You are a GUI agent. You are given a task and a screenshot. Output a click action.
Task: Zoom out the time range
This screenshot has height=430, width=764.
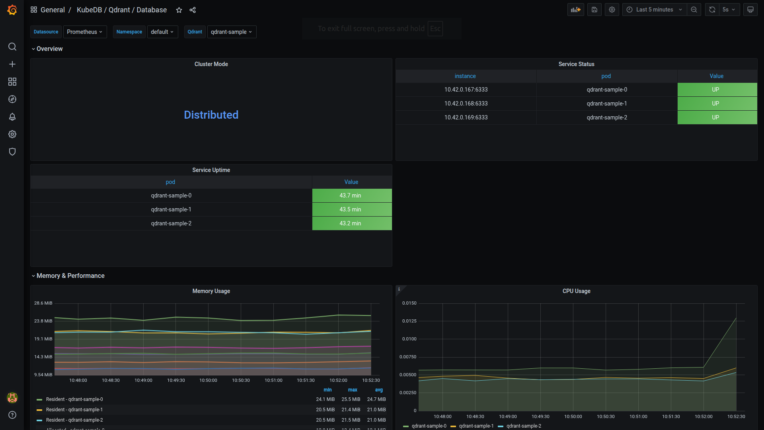pos(694,10)
